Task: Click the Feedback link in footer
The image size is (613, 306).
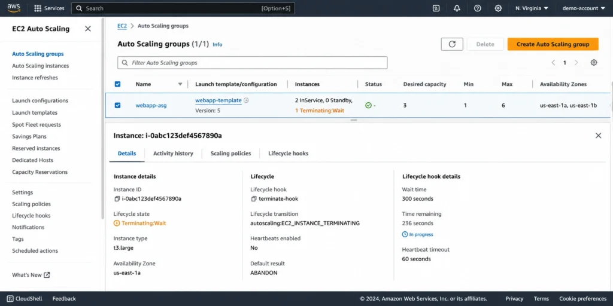Action: (x=64, y=299)
